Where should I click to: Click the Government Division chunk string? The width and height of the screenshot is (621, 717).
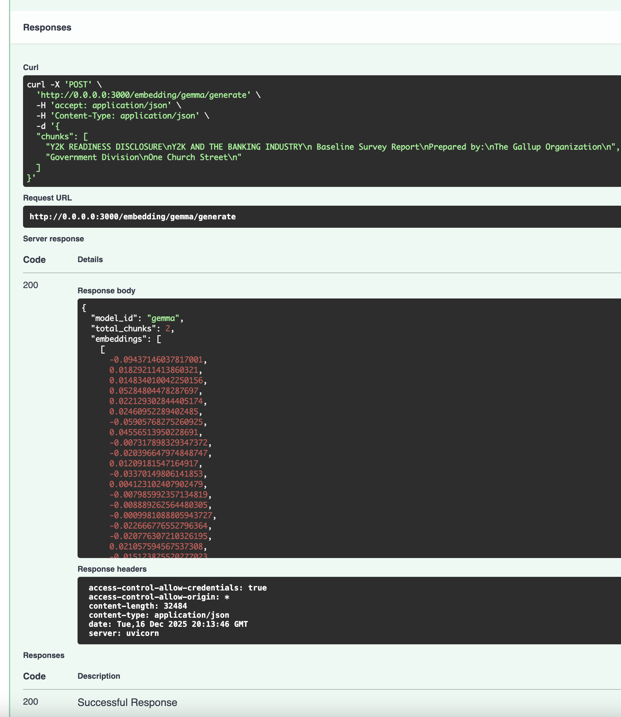pyautogui.click(x=143, y=157)
